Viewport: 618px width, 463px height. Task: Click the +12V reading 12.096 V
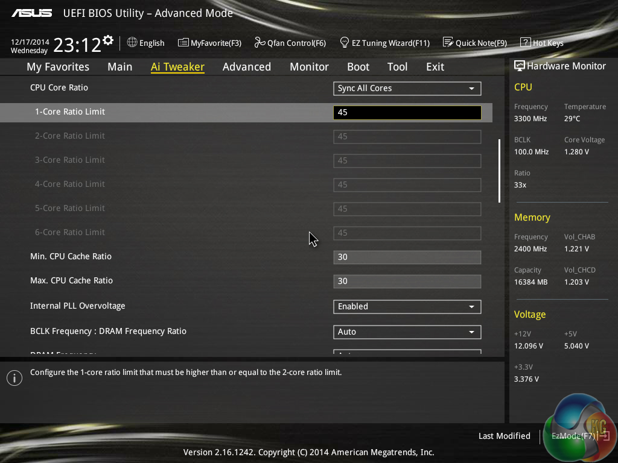click(x=529, y=345)
